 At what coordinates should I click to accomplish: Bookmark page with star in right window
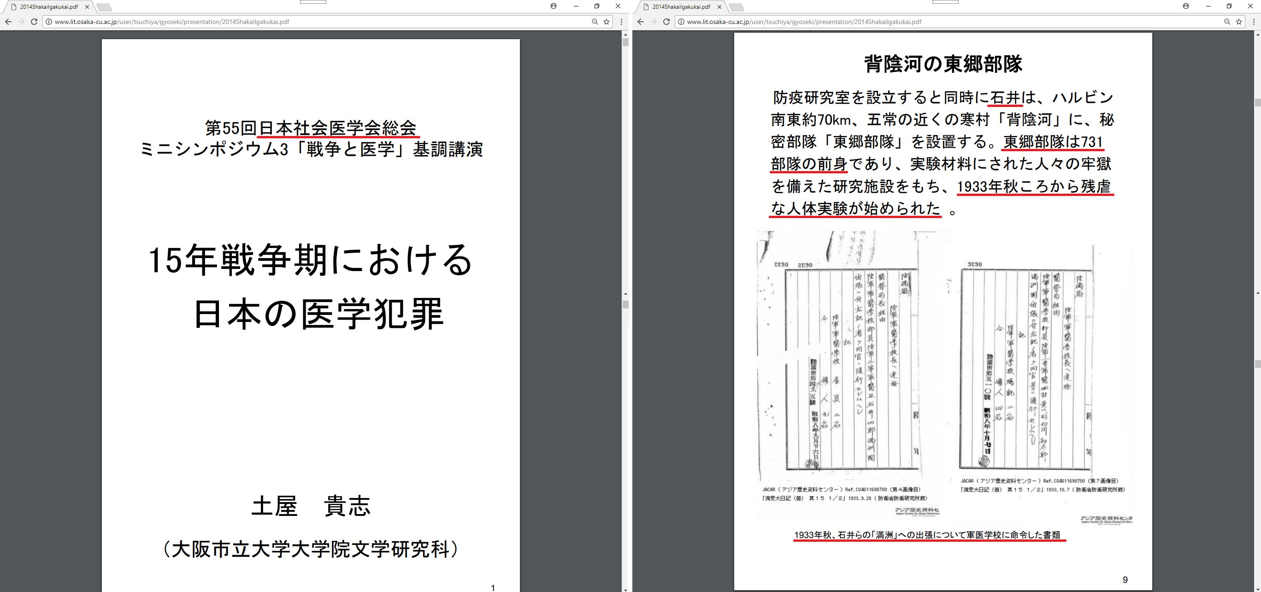pyautogui.click(x=1239, y=22)
